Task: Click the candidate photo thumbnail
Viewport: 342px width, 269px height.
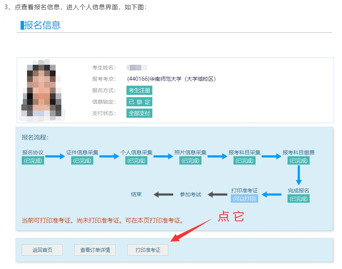Action: coord(42,90)
